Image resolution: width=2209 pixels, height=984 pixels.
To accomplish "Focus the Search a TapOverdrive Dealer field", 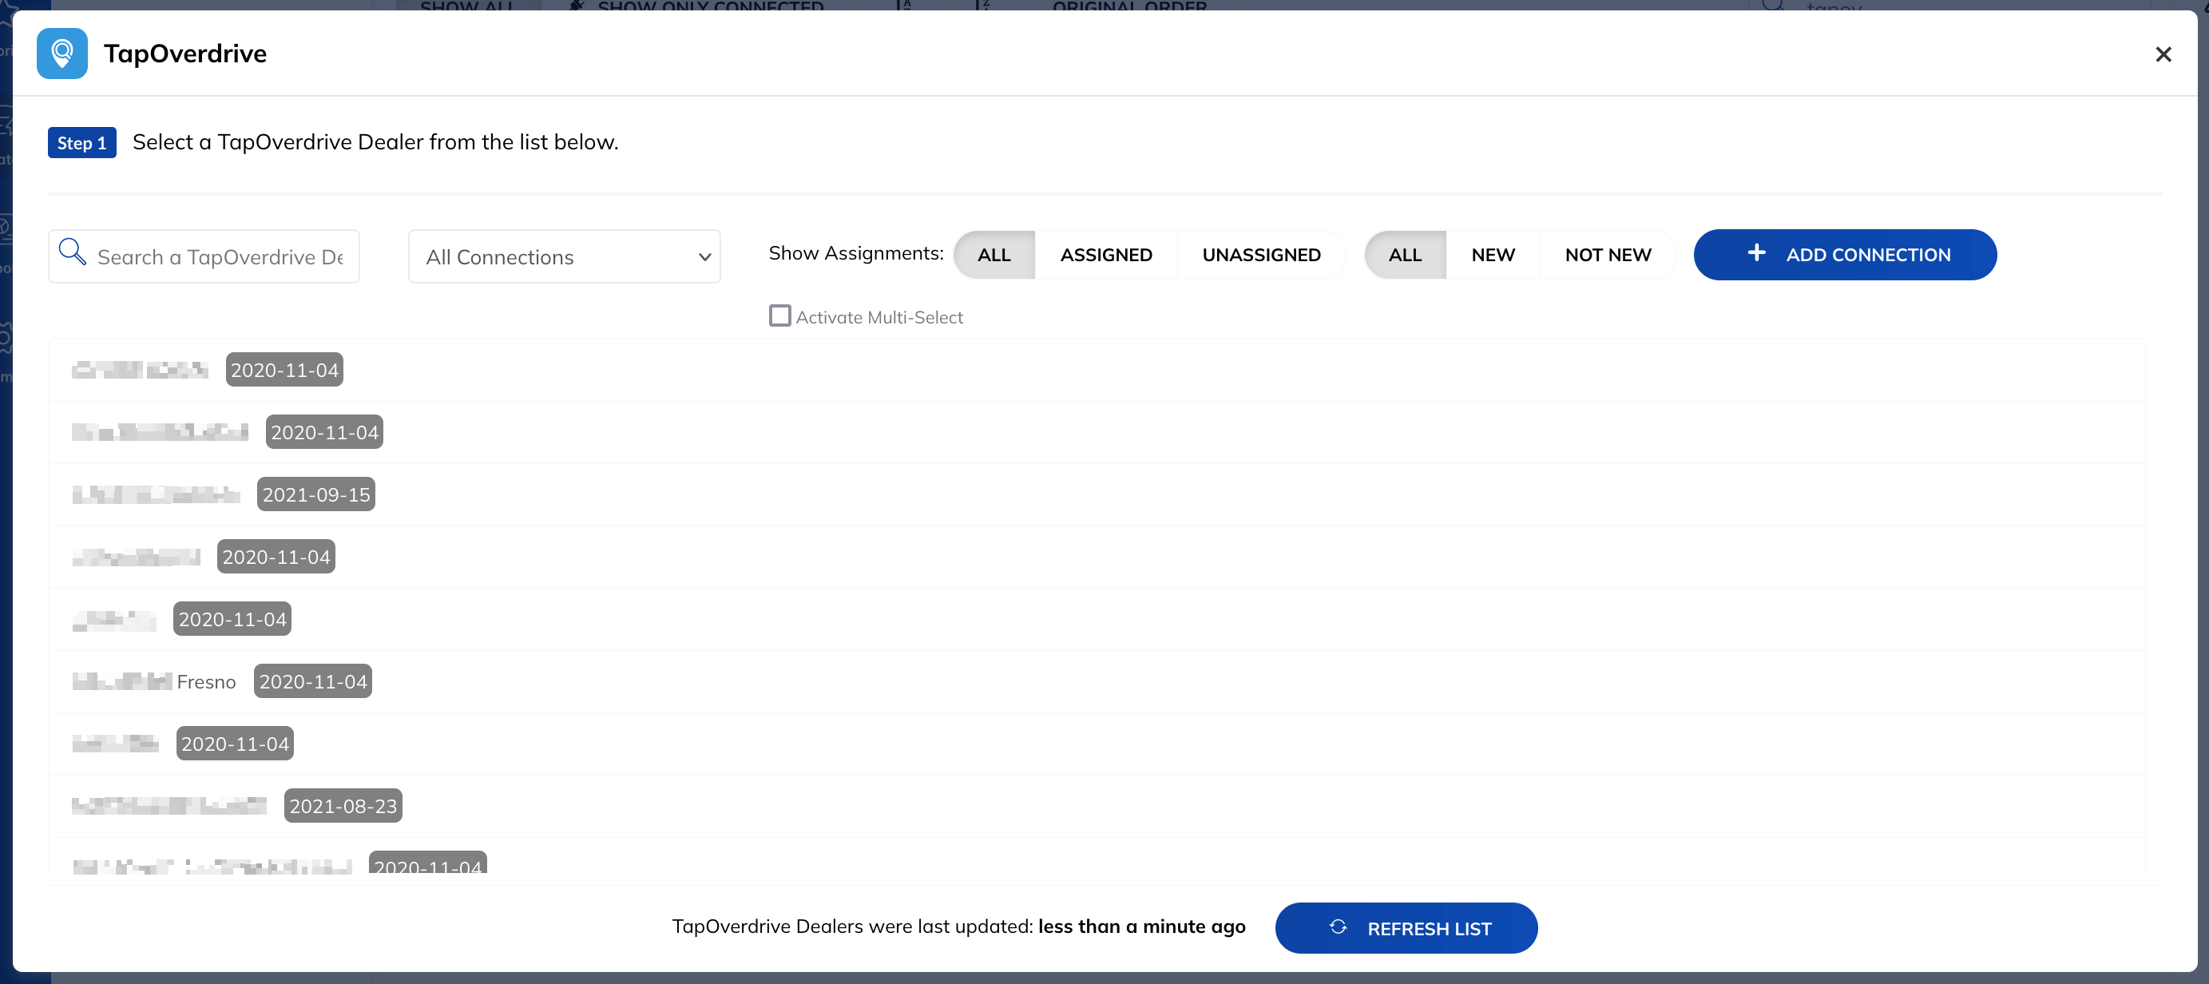I will click(x=204, y=256).
